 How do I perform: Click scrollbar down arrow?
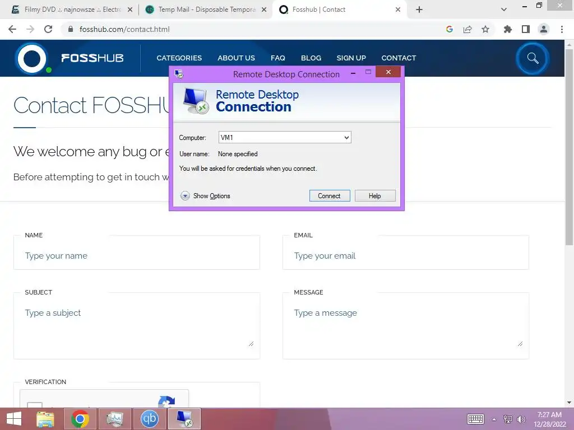569,403
